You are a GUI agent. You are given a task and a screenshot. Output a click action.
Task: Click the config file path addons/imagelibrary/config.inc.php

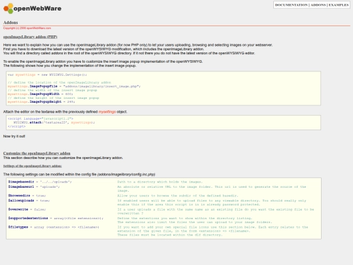click(x=126, y=175)
